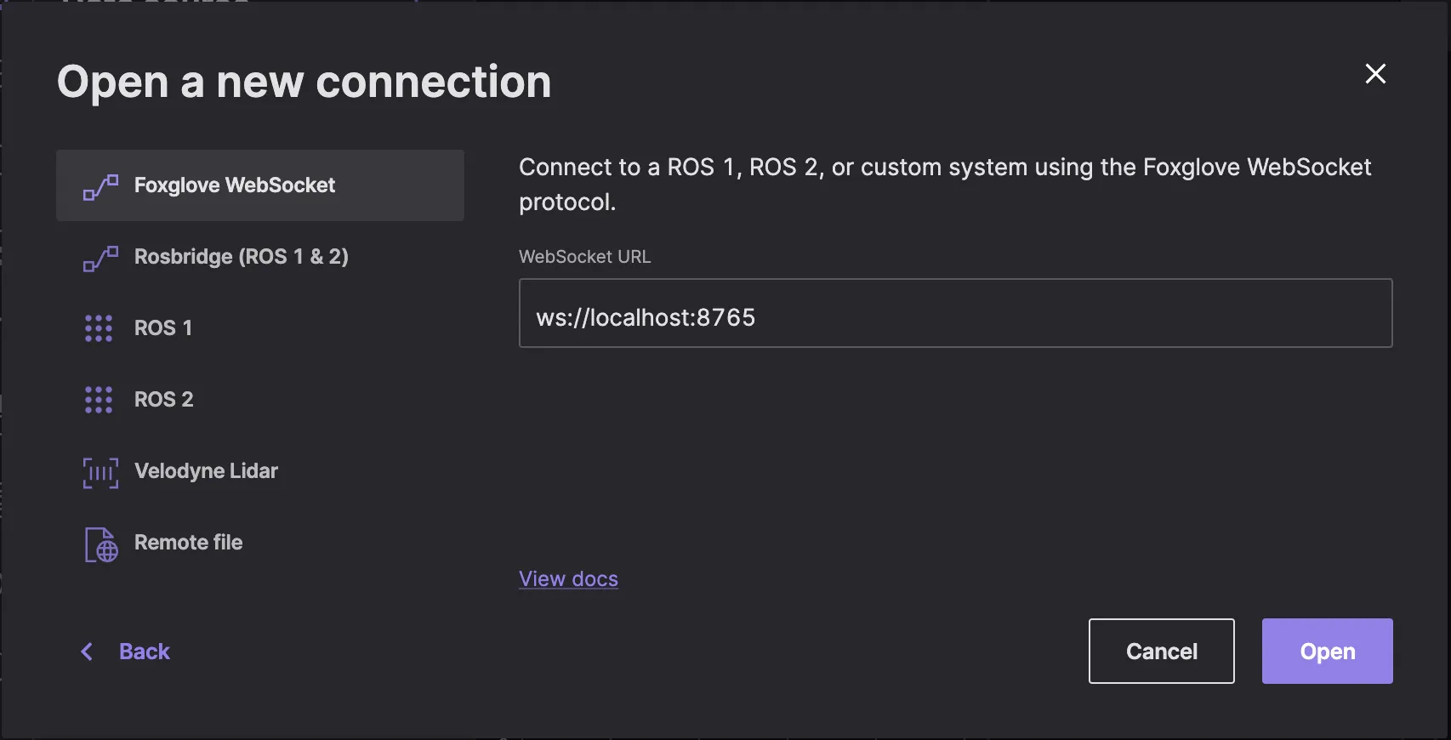
Task: Click the Remote file globe icon
Action: pyautogui.click(x=101, y=544)
